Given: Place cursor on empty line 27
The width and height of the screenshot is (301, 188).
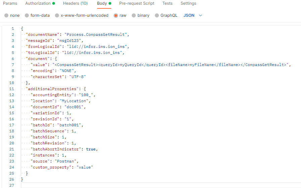Looking at the screenshot, I should click(161, 185).
